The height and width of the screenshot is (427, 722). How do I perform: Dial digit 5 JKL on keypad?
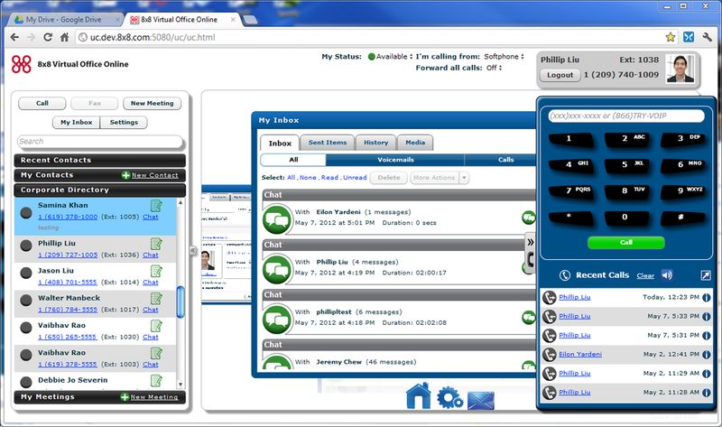(x=625, y=164)
